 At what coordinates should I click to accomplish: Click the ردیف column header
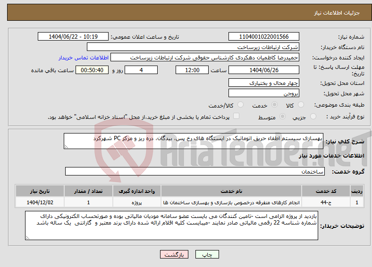[x=357, y=191]
